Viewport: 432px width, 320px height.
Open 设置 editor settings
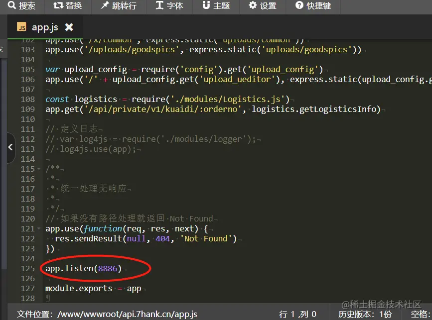point(263,5)
